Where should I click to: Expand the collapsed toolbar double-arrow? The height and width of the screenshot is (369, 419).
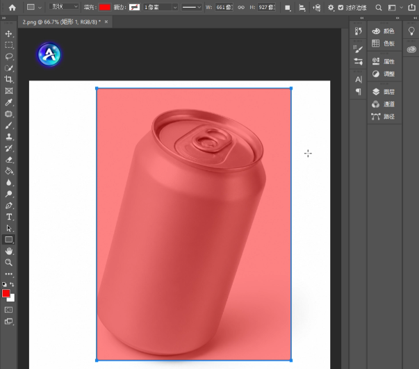[x=3, y=18]
